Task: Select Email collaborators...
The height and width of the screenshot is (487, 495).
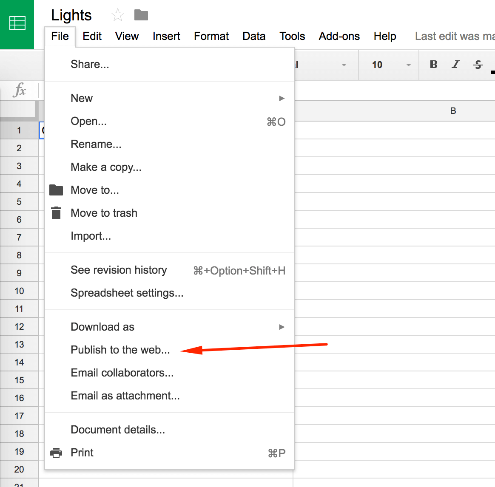Action: click(170, 373)
